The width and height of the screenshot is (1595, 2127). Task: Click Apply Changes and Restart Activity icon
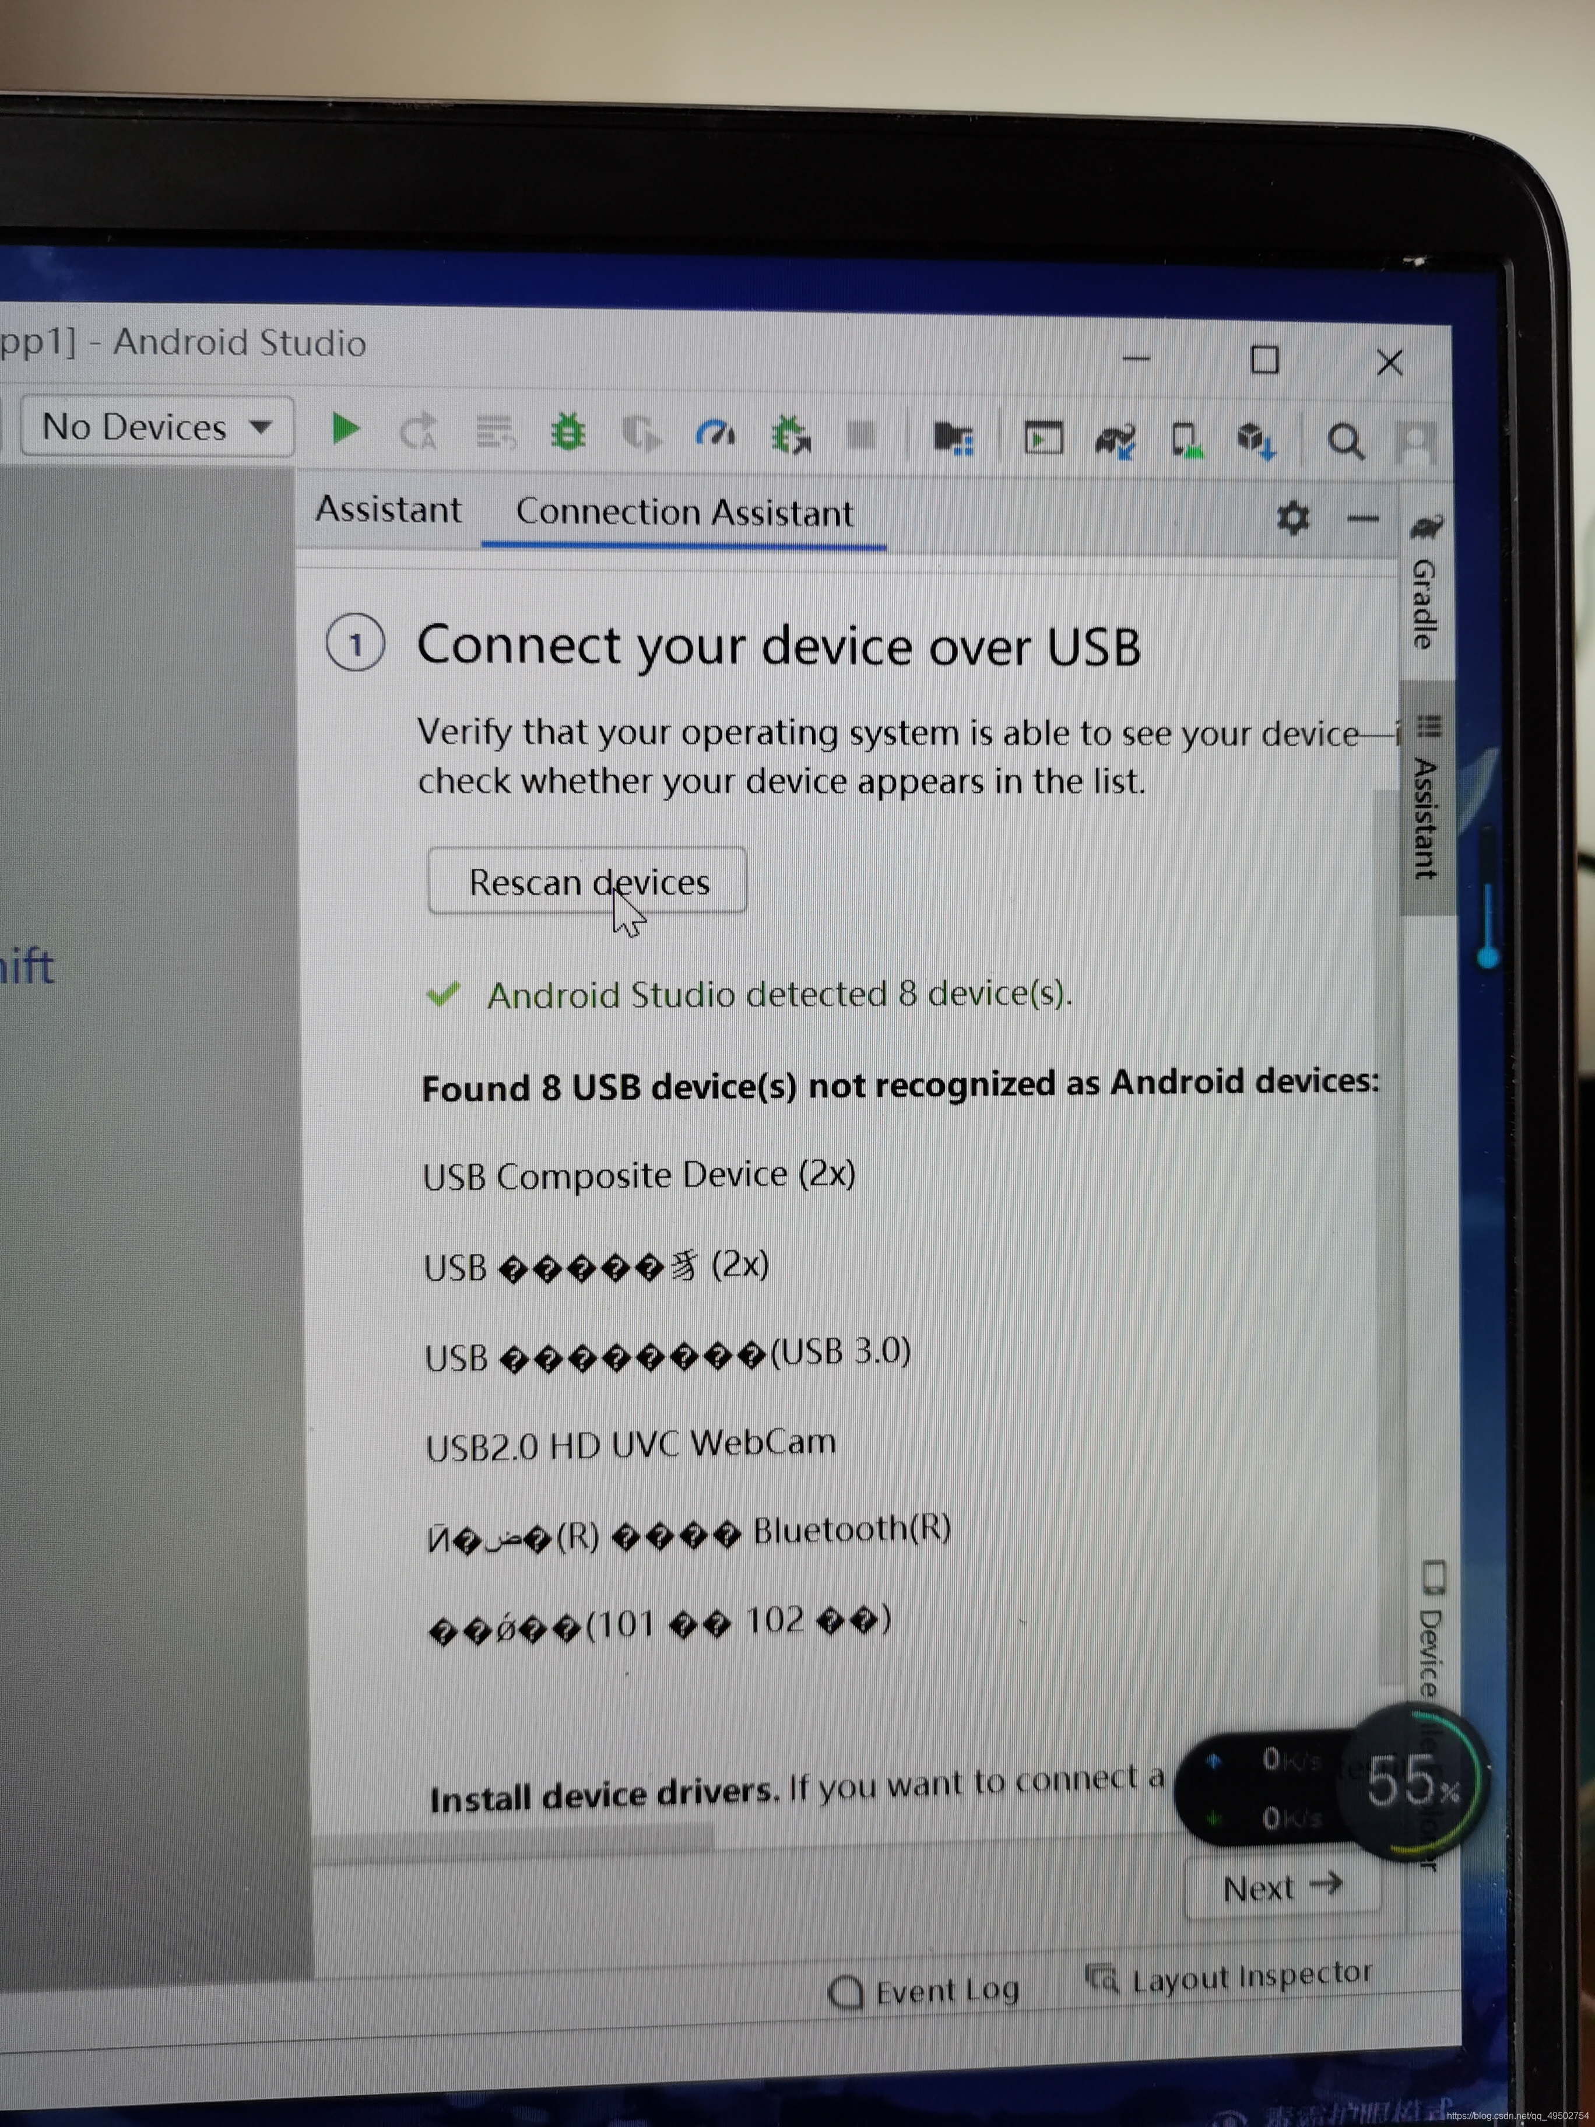click(x=419, y=431)
